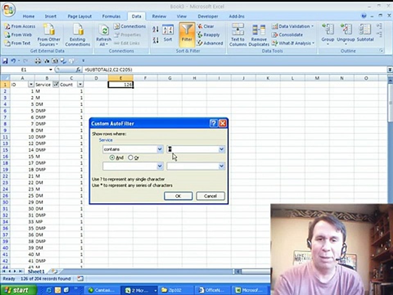Viewport: 393px width, 295px height.
Task: Click quick print icon in toolbar
Action: pyautogui.click(x=38, y=61)
